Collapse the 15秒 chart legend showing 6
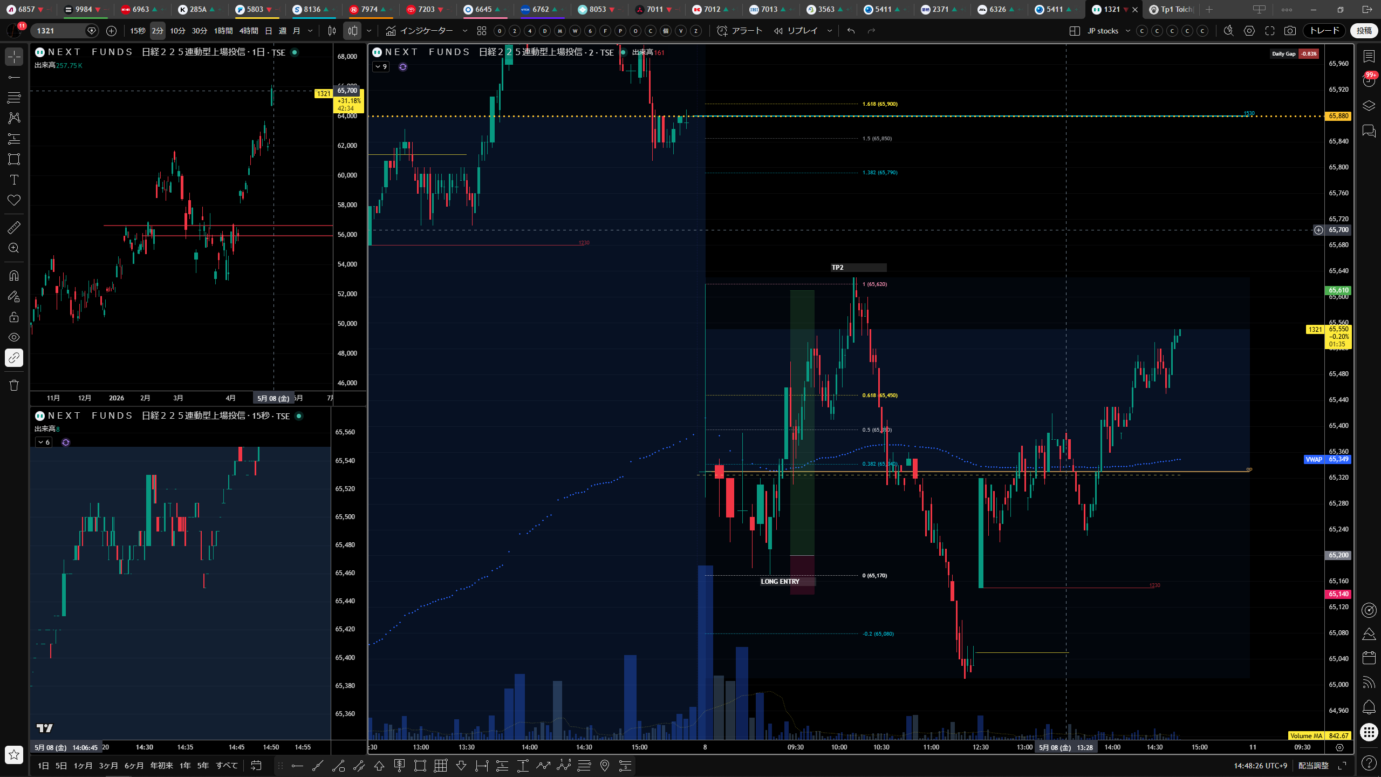This screenshot has width=1381, height=777. (x=44, y=442)
